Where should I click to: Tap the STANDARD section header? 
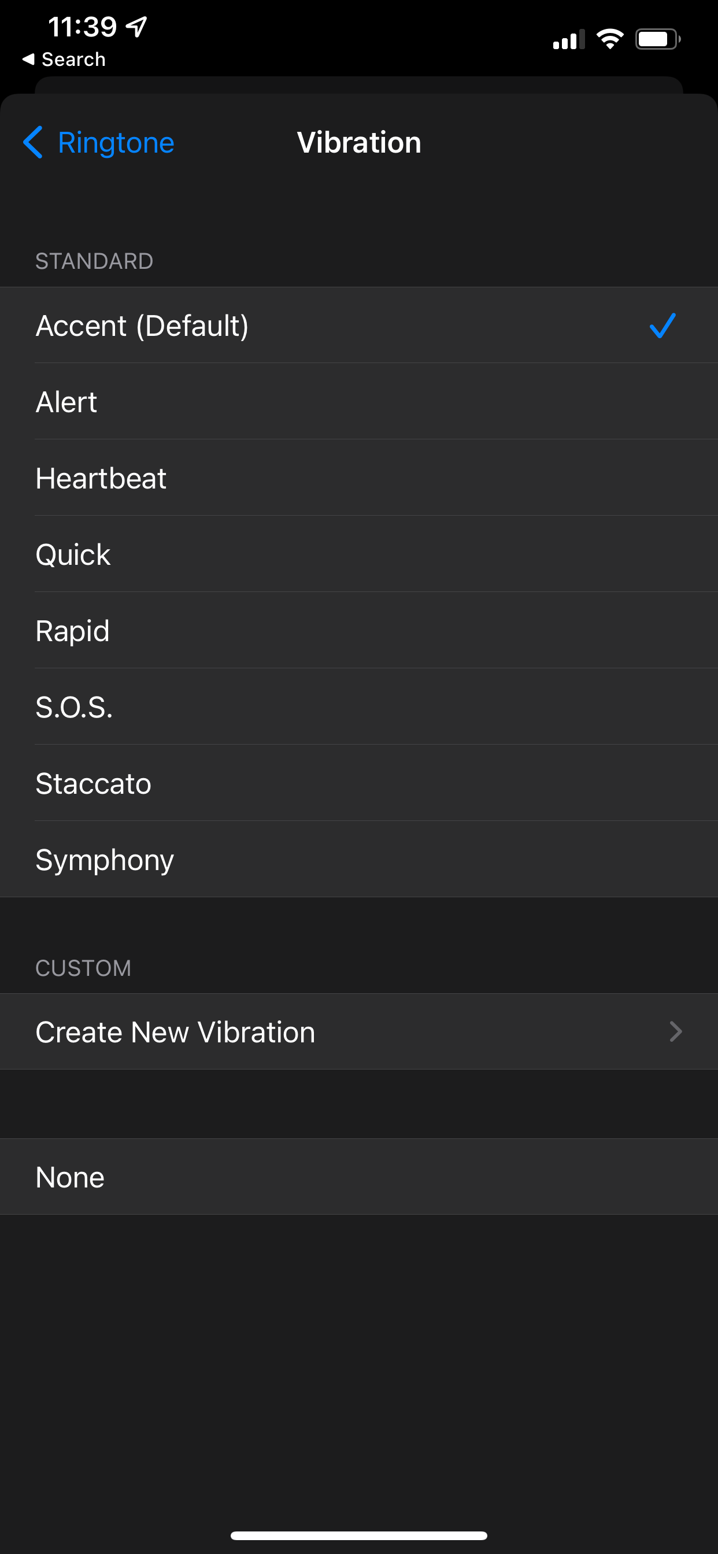[x=94, y=261]
